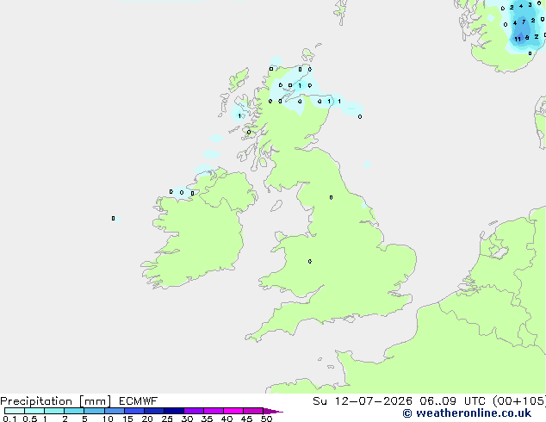
Task: Click the 'Precipitation [mm]' title text
Action: [x=56, y=401]
